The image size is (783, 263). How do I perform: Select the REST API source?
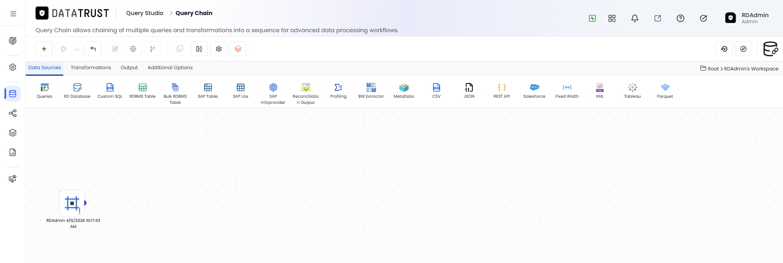pyautogui.click(x=502, y=91)
